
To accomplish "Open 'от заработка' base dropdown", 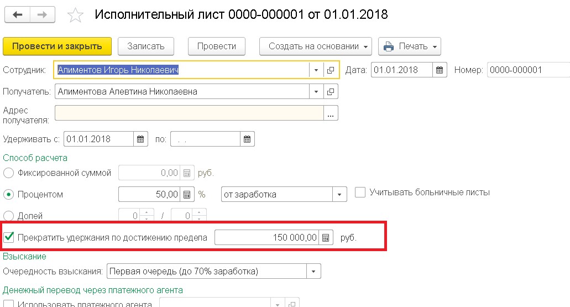I will (x=339, y=195).
